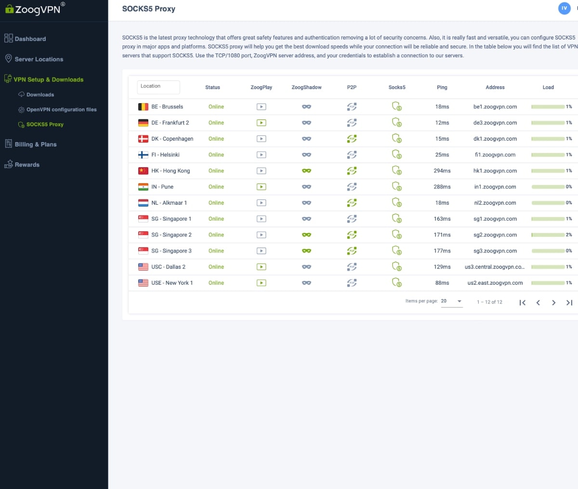This screenshot has height=489, width=578.
Task: Open the IV user avatar menu
Action: [564, 8]
